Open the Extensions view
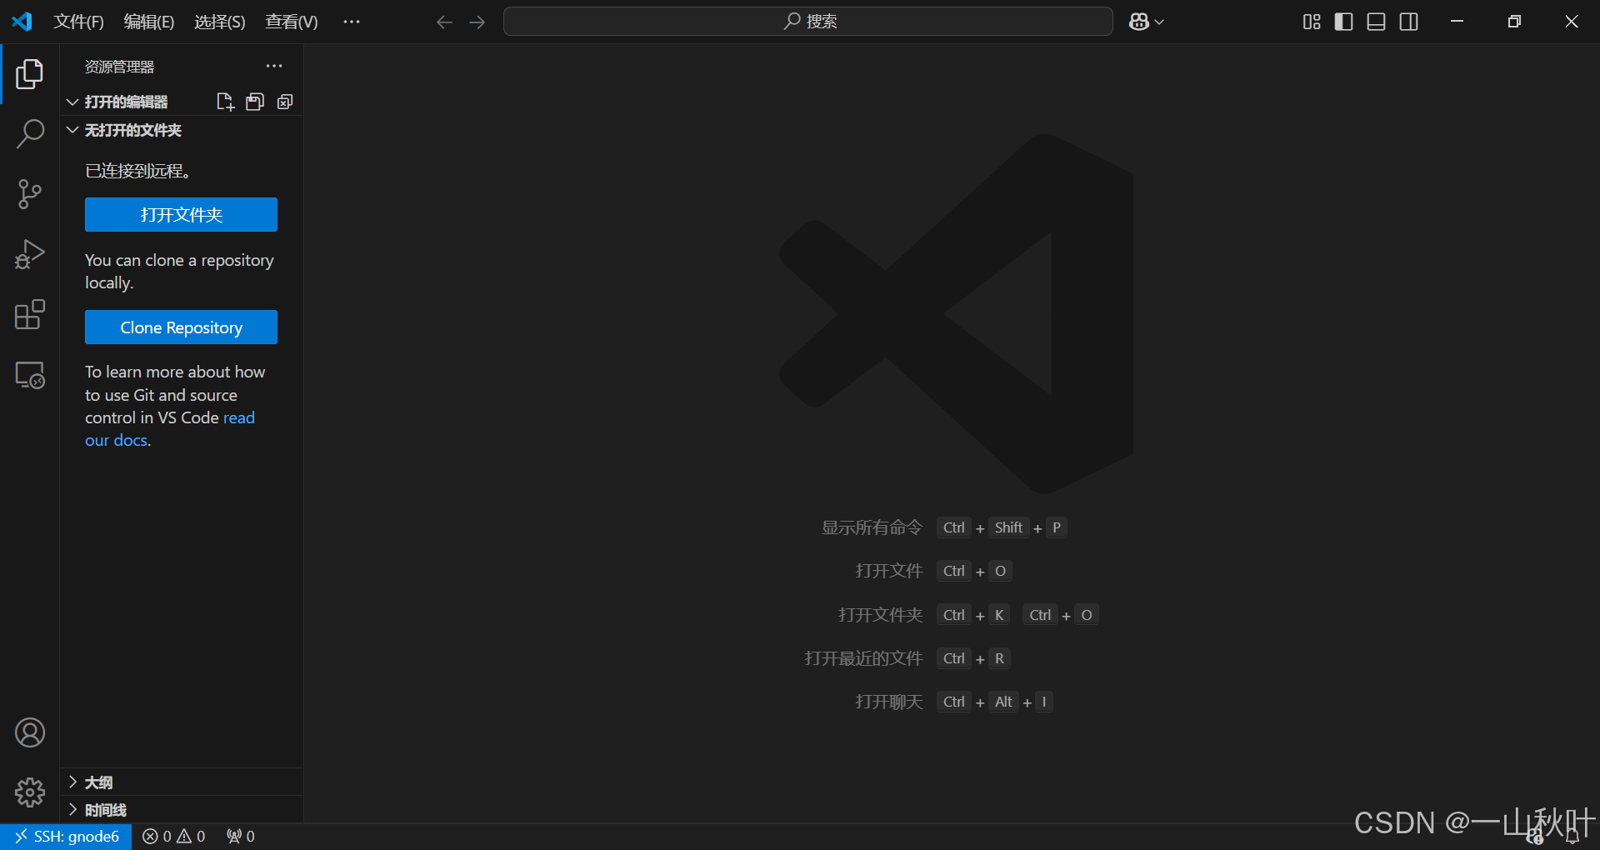The width and height of the screenshot is (1600, 850). click(x=30, y=315)
